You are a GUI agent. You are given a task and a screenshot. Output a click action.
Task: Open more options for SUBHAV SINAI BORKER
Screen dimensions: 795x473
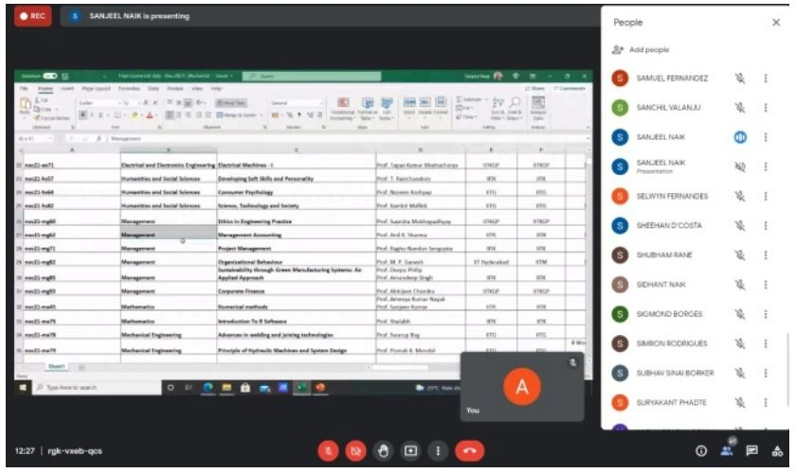tap(766, 373)
